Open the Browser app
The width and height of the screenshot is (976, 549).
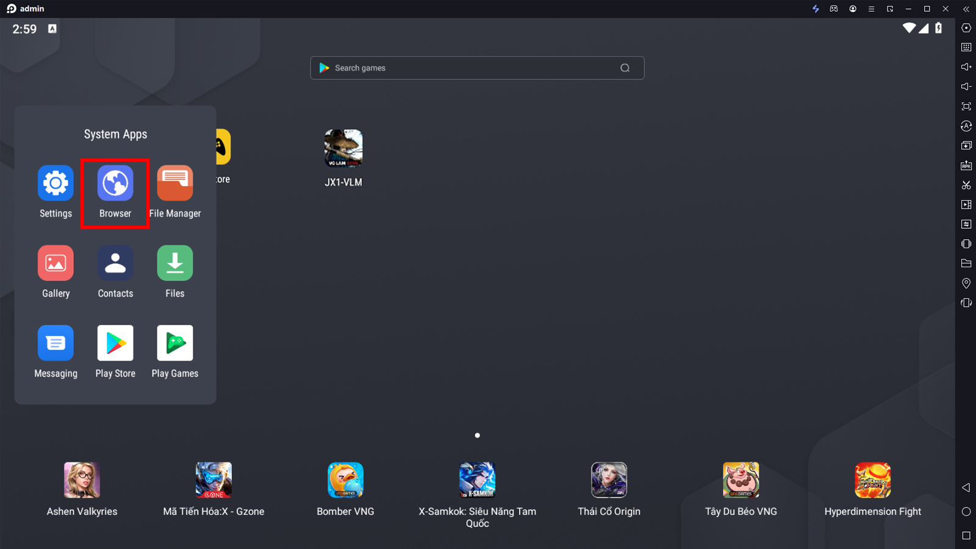point(115,184)
